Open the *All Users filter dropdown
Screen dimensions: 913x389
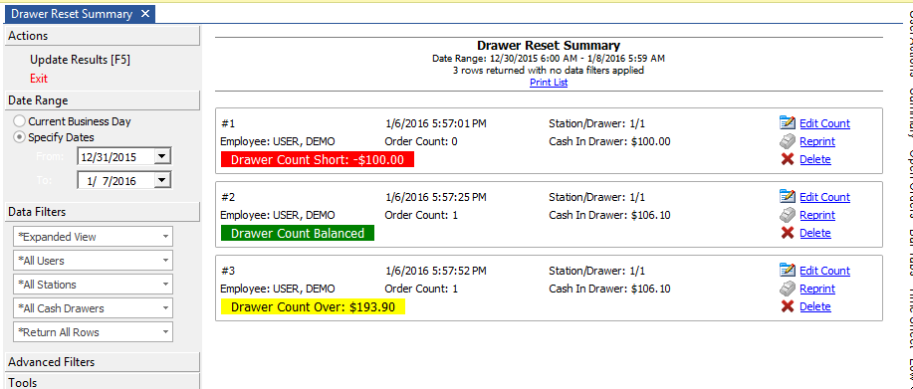tap(94, 261)
